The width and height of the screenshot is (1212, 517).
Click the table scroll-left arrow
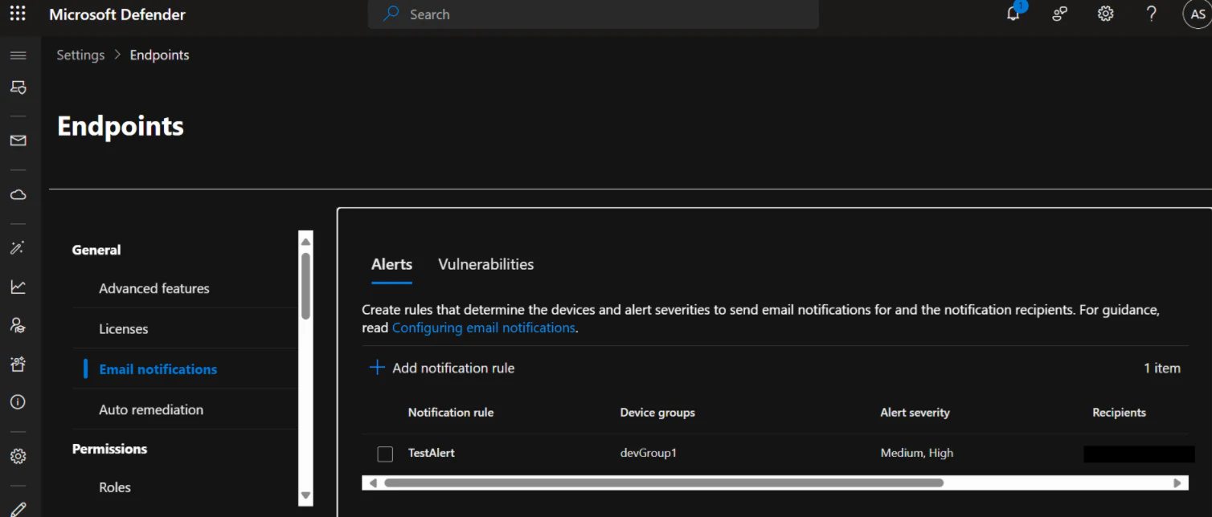click(372, 483)
